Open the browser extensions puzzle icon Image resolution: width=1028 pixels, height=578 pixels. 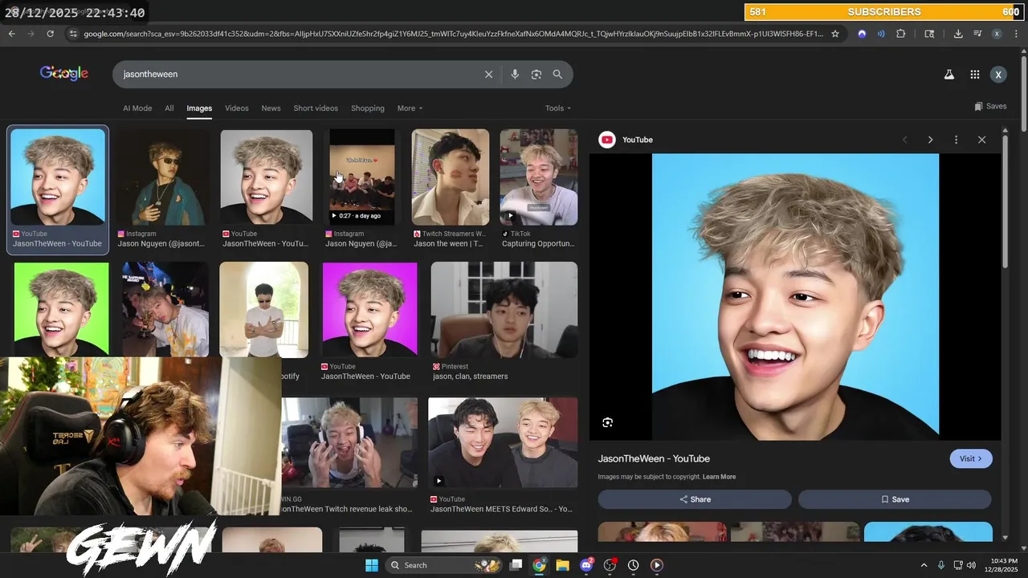tap(900, 34)
